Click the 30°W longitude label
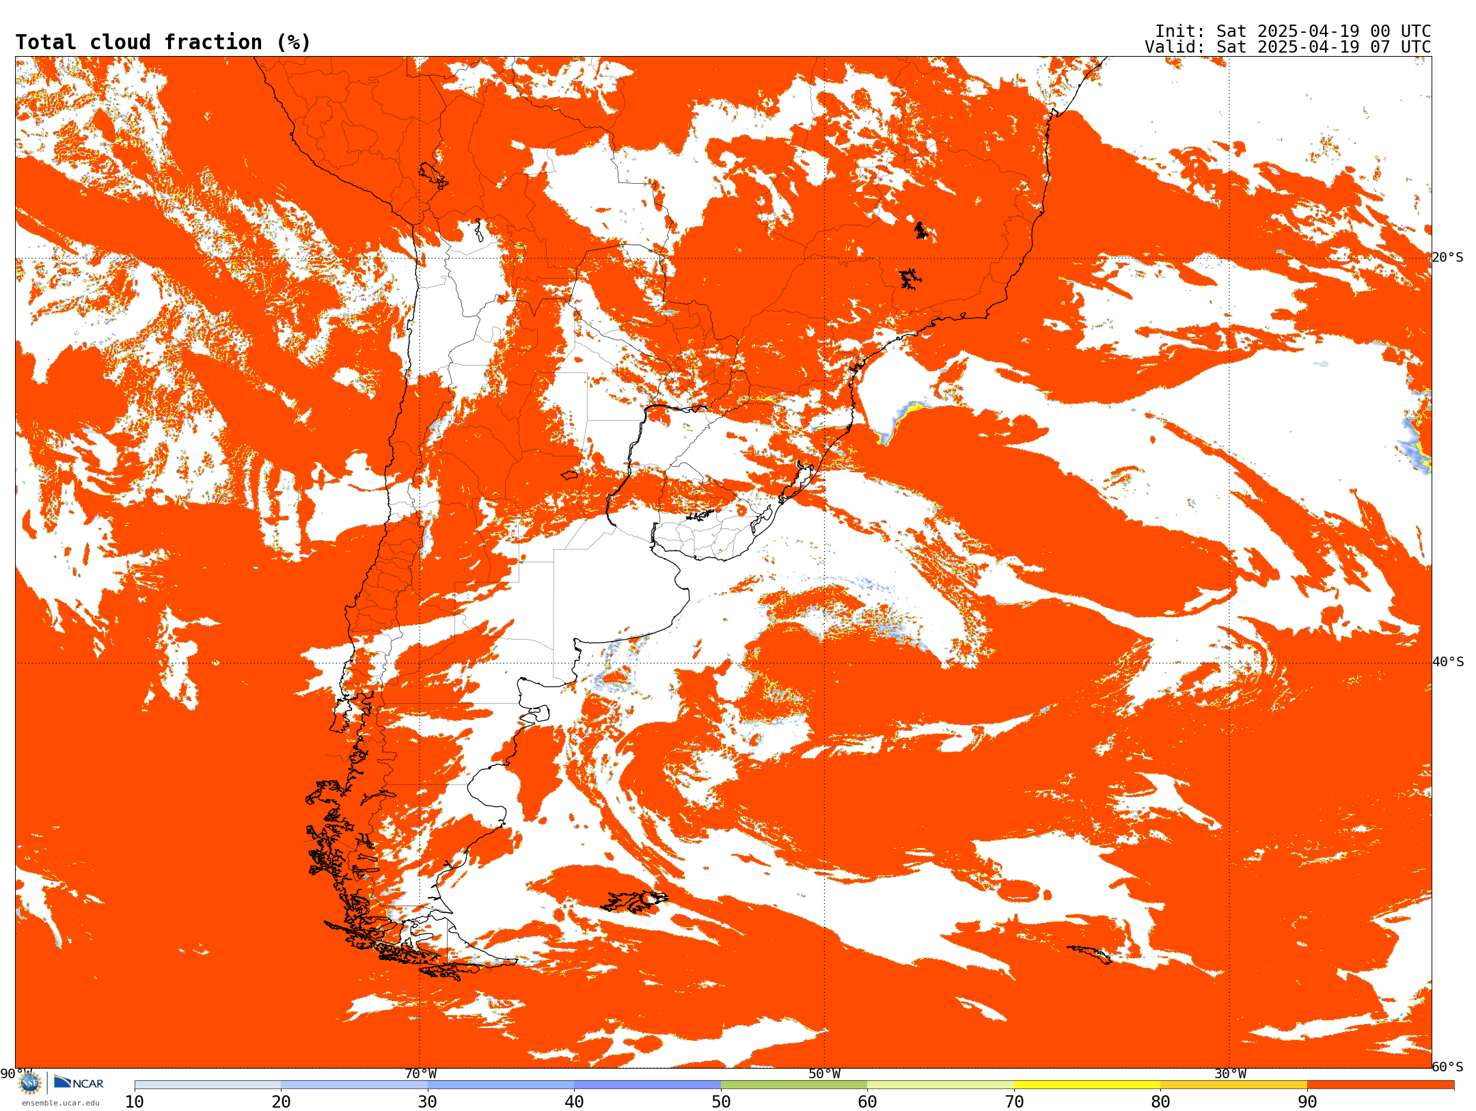Viewport: 1476px width, 1111px height. pyautogui.click(x=1230, y=1074)
